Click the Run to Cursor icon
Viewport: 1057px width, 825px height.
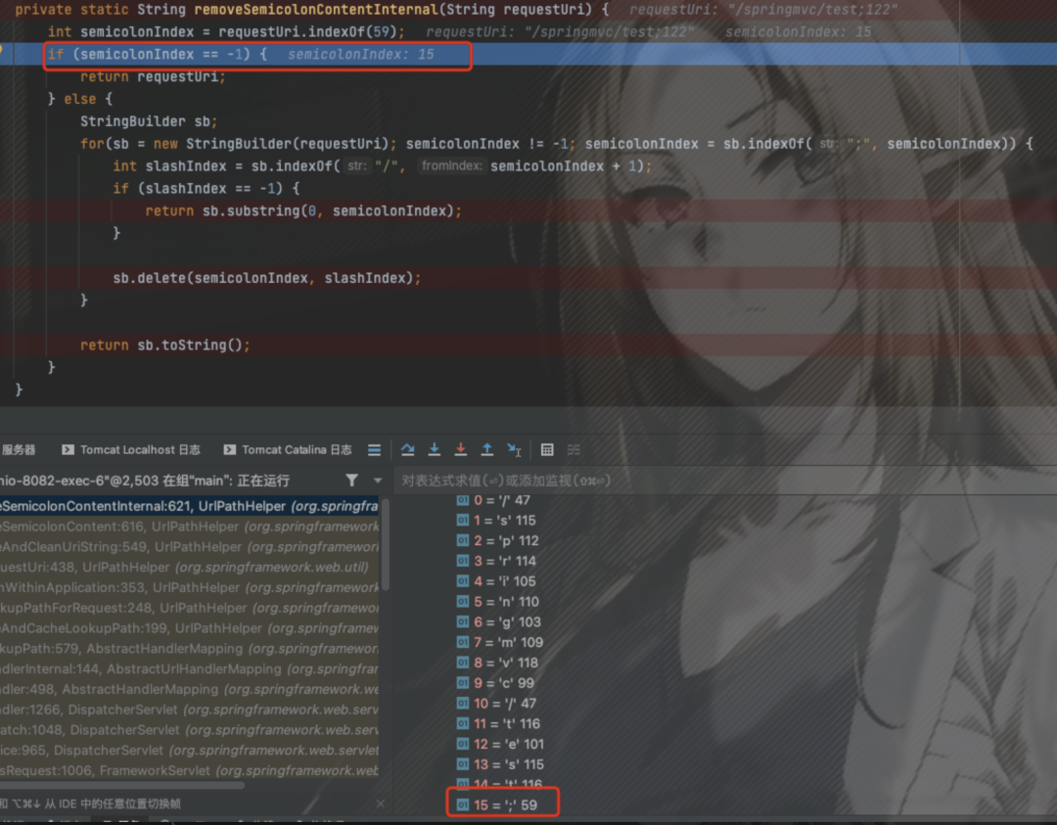click(x=514, y=449)
